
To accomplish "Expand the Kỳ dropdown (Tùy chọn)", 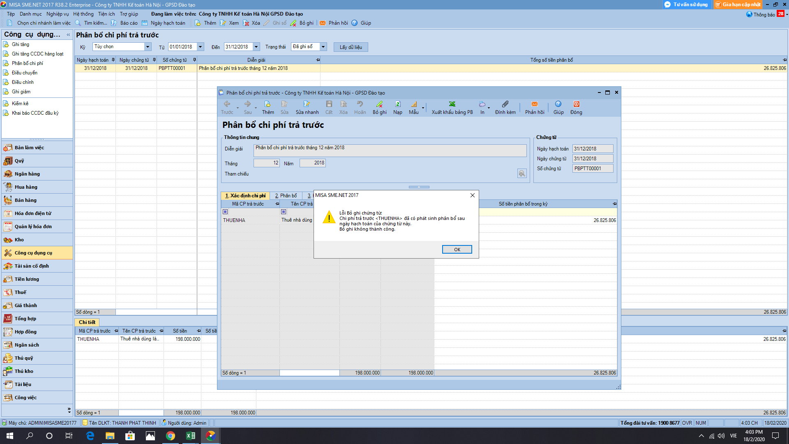I will pos(148,47).
